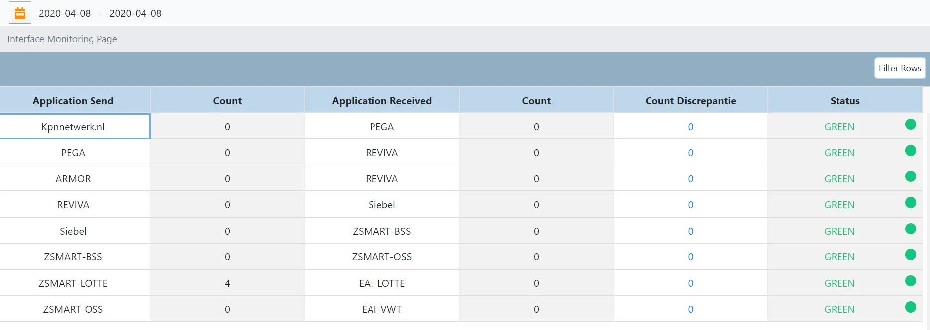Viewport: 930px width, 330px height.
Task: Sort by Status column header
Action: (x=844, y=100)
